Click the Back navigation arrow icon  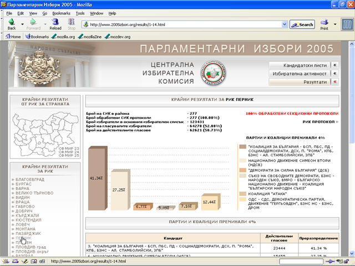tap(11, 23)
